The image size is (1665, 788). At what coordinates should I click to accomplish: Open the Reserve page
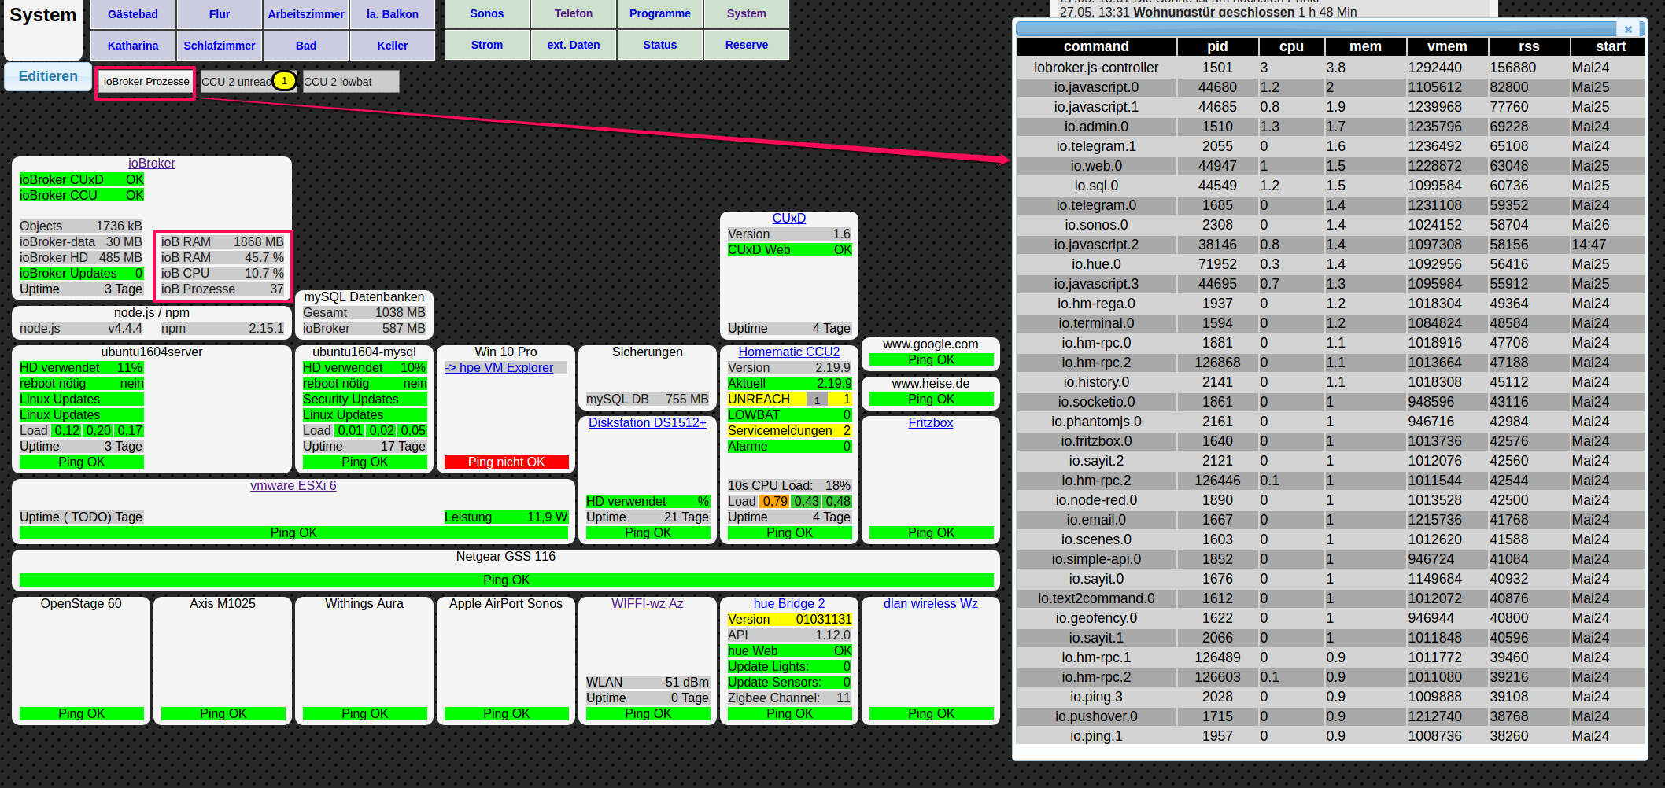tap(747, 45)
